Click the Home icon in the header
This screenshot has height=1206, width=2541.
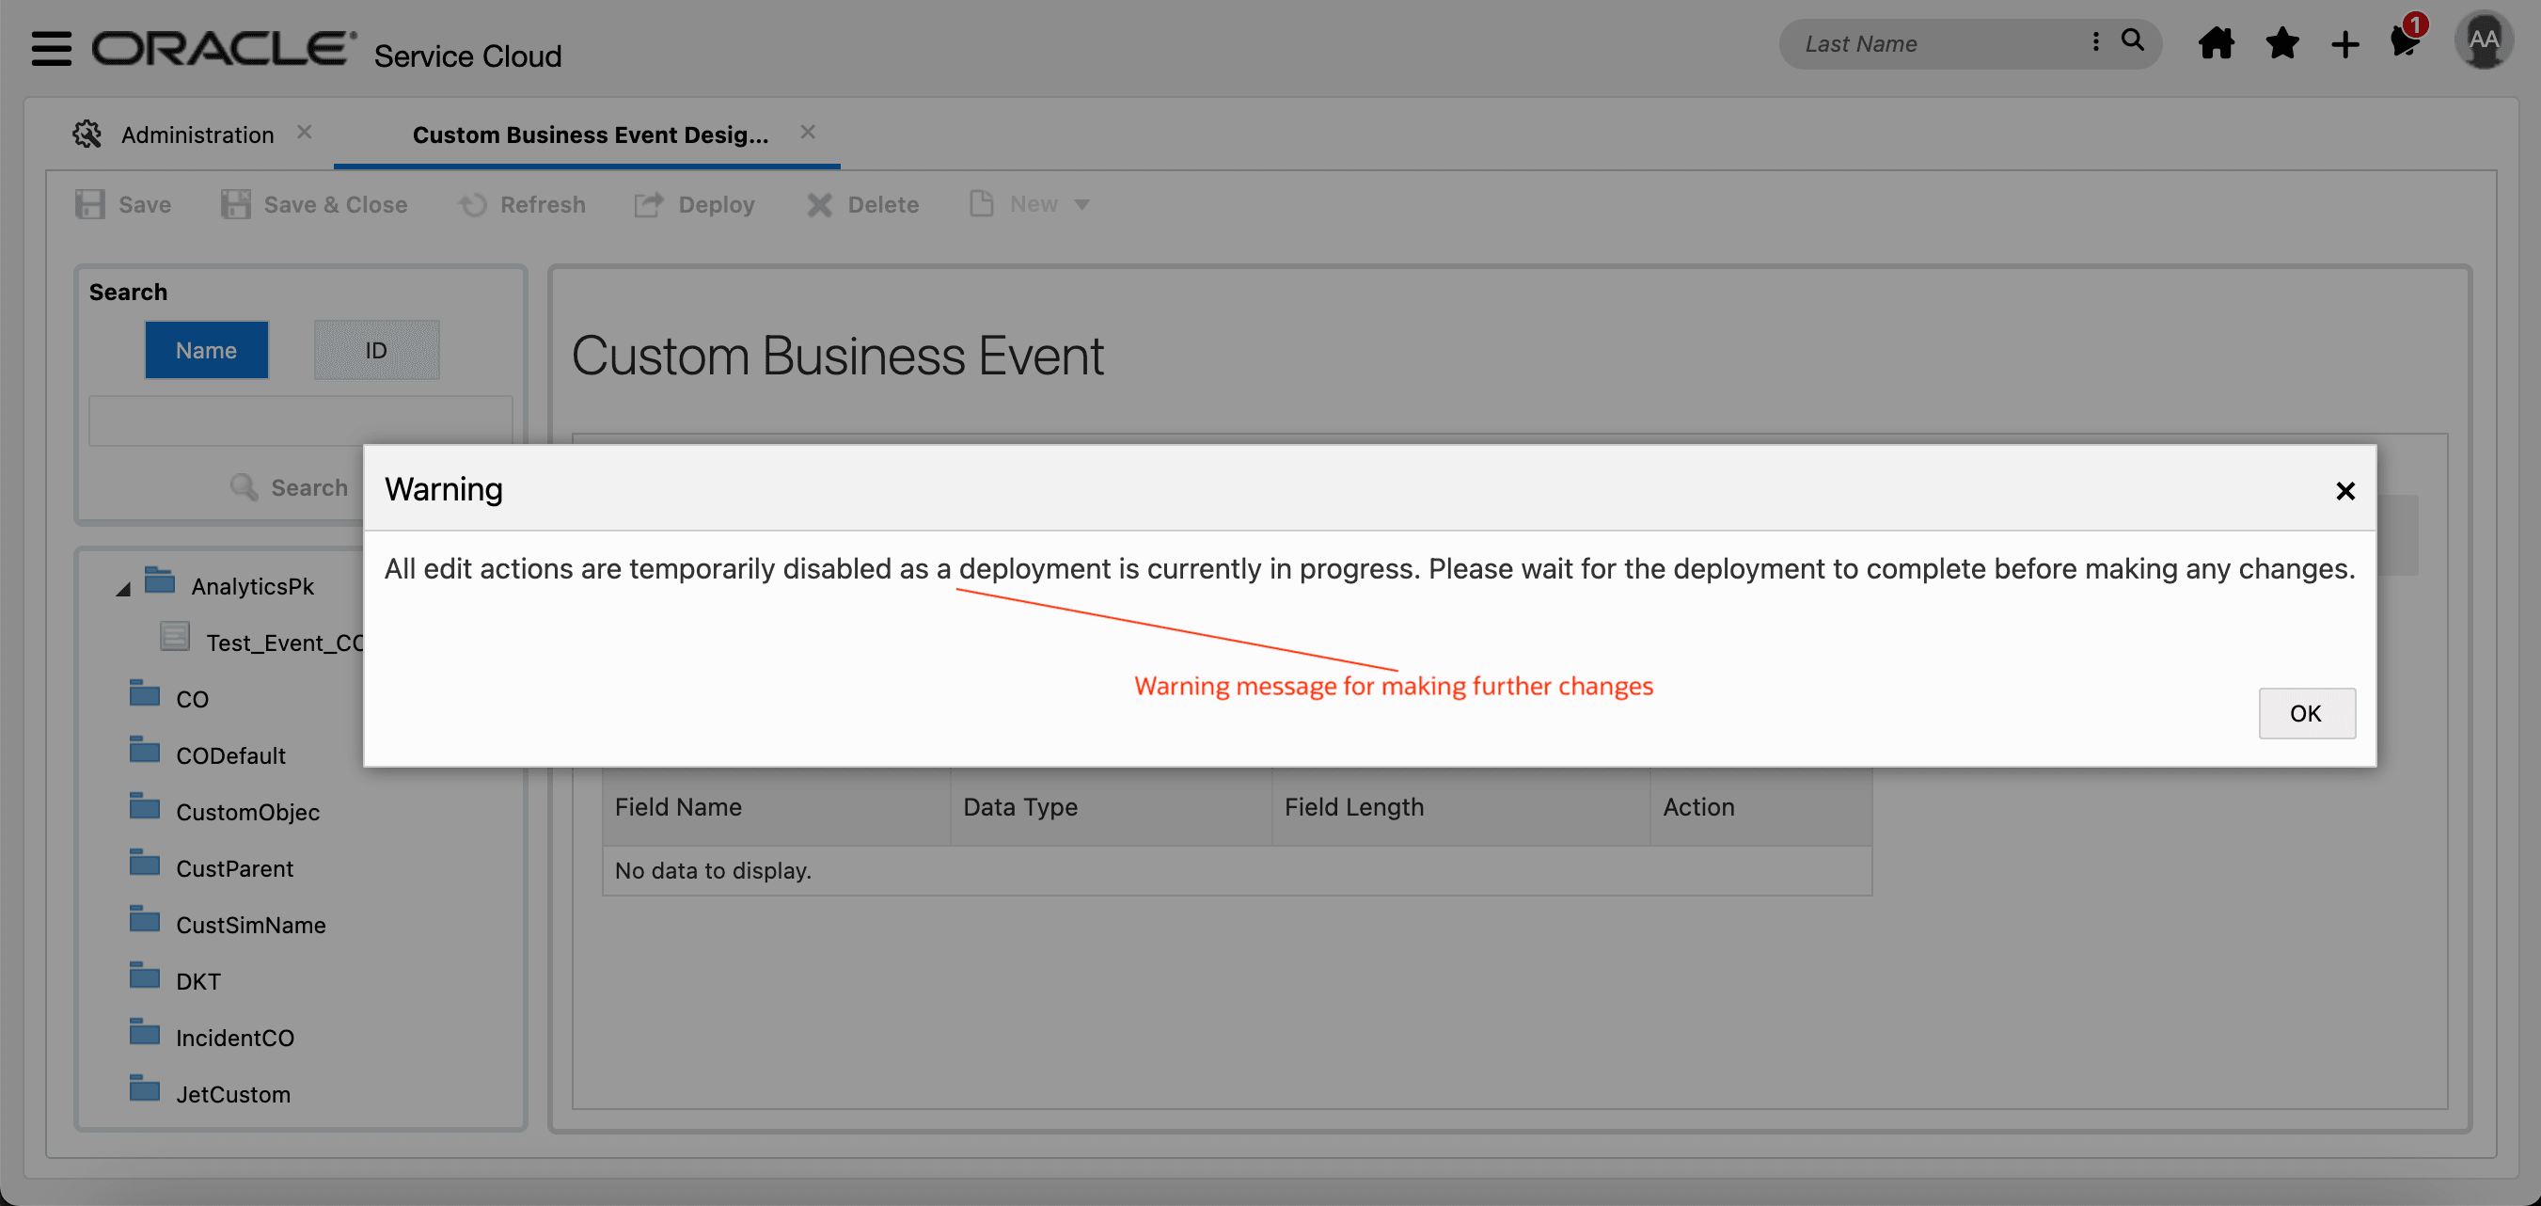2216,44
